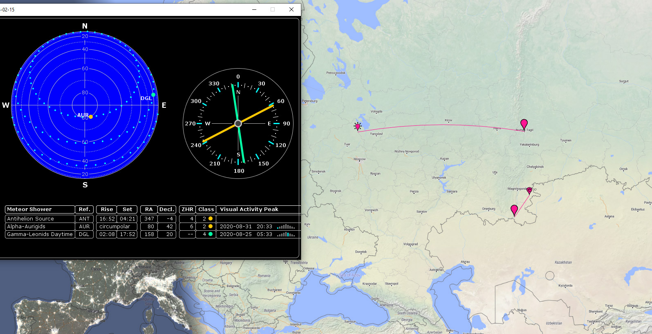This screenshot has width=652, height=334.
Task: Click the '180' bearing label on the compass
Action: click(x=239, y=171)
